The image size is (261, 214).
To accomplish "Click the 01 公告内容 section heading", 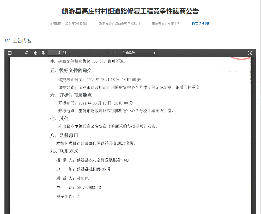I will coord(18,41).
